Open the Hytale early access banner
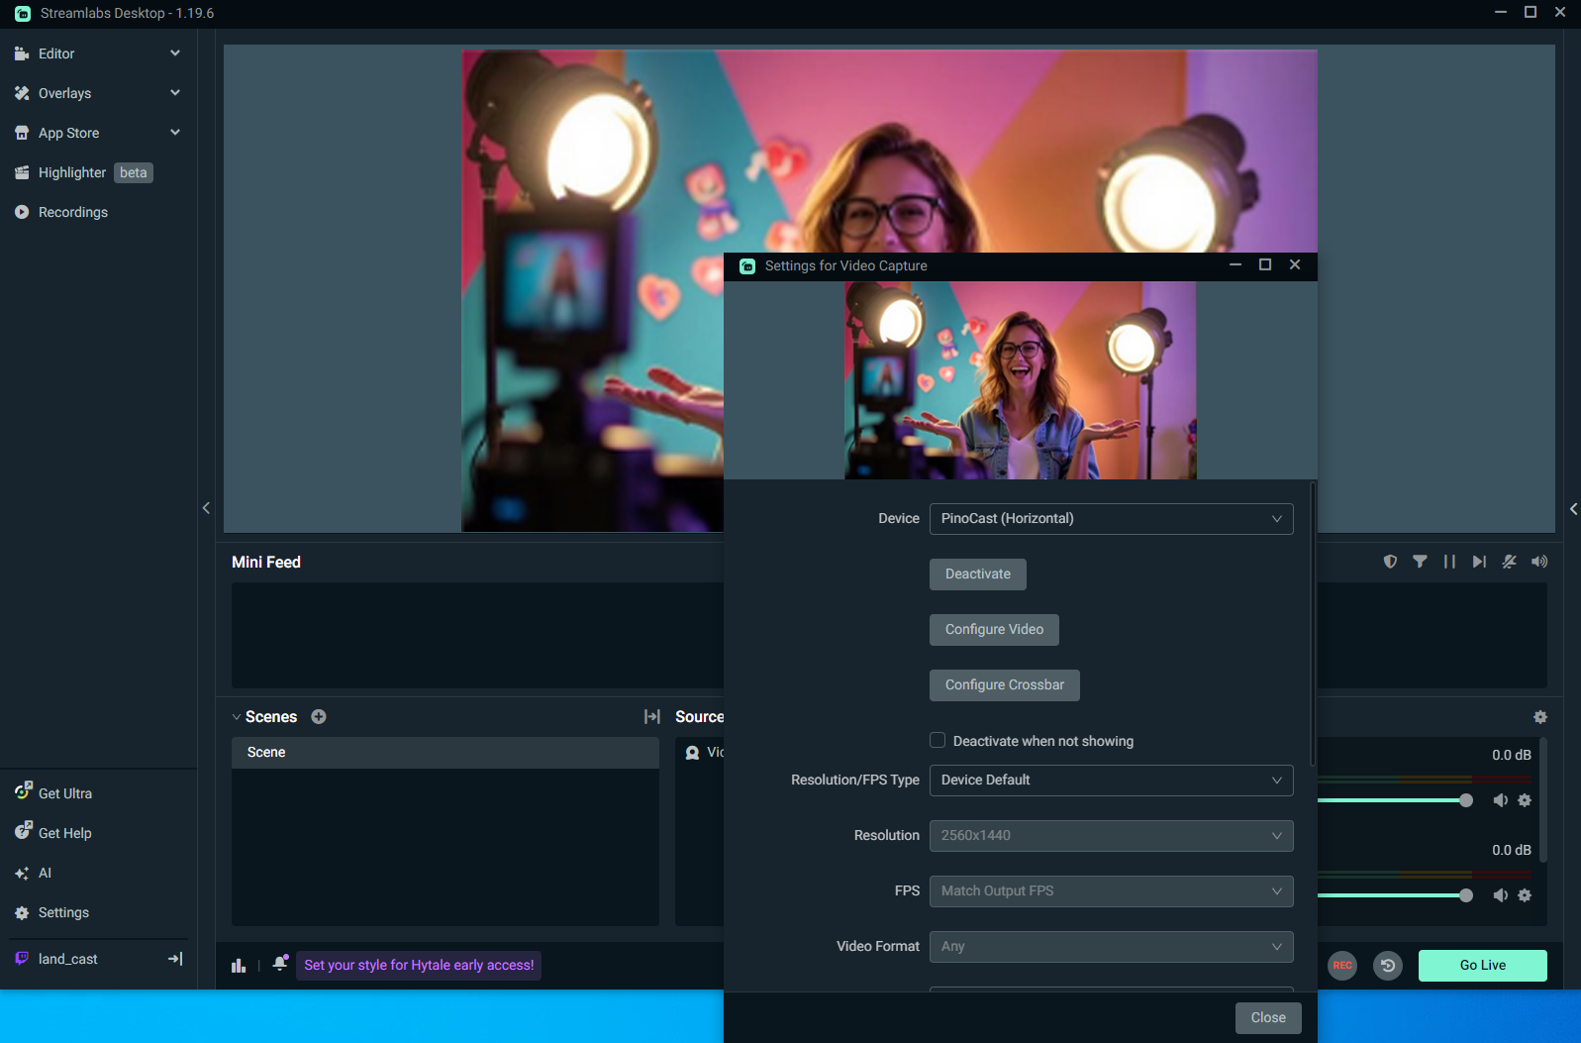 (419, 965)
